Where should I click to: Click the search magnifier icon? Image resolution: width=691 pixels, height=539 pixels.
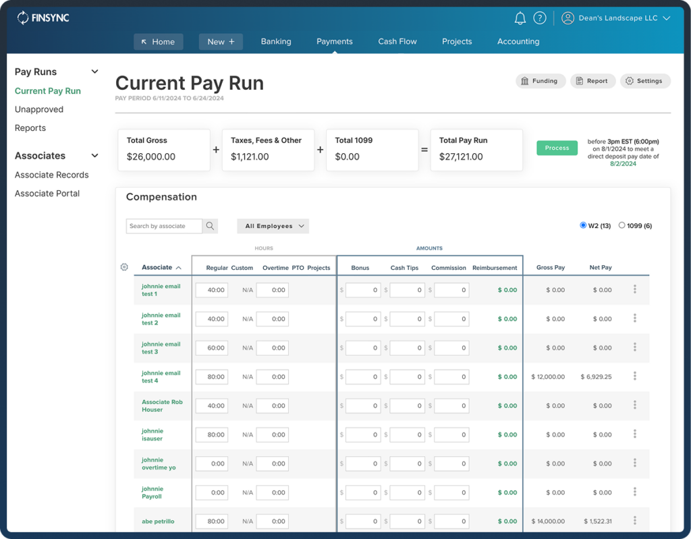[x=210, y=226]
